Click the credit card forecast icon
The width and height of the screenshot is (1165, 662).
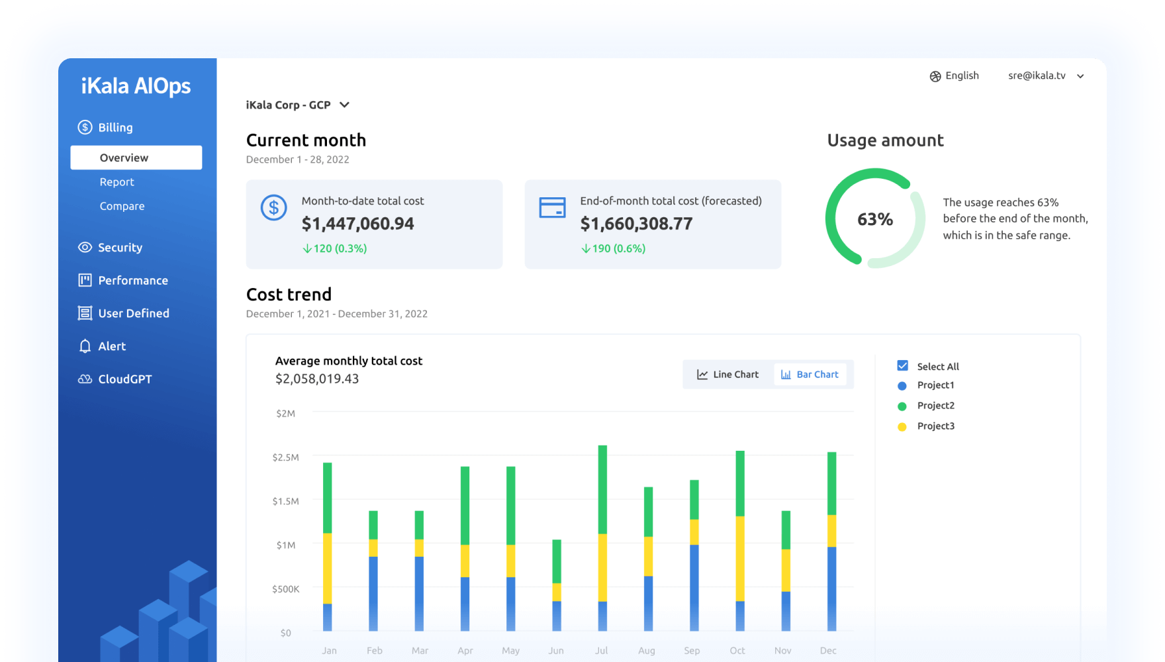pyautogui.click(x=552, y=208)
